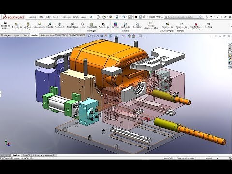
Task: Click the Undo icon
Action: point(123,17)
